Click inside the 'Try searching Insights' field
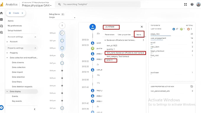This screenshot has height=113, width=201. [98, 4]
